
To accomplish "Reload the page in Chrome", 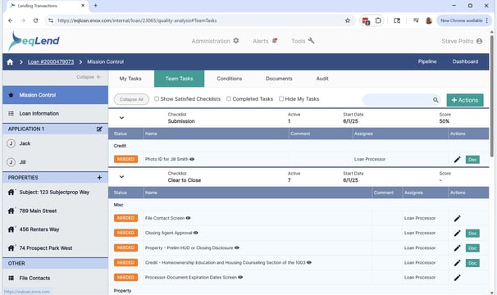I will pos(35,20).
